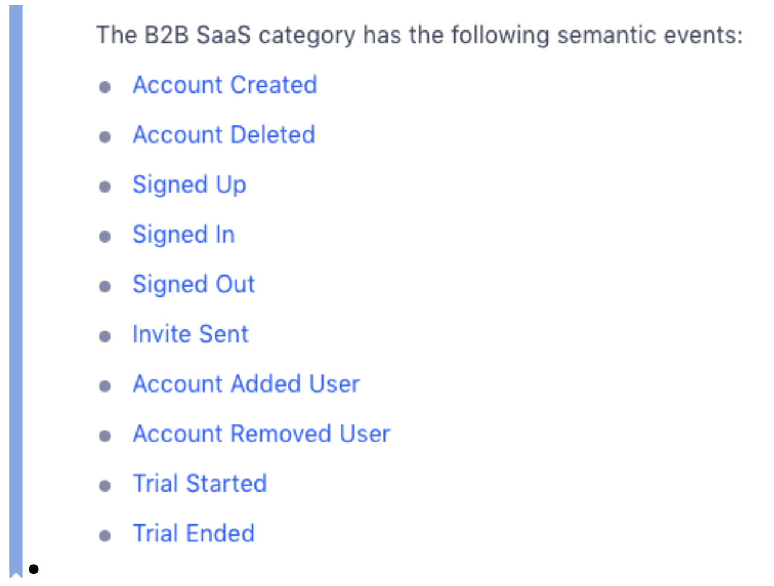Click the blue vertical bar on left

coord(16,291)
